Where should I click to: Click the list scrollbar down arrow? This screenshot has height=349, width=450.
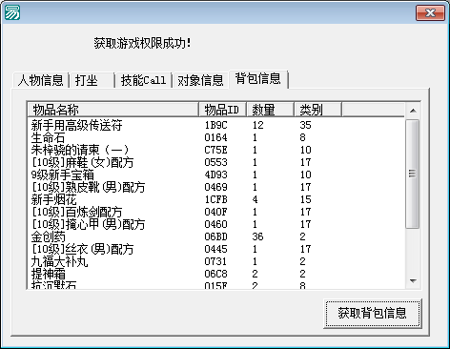[413, 281]
